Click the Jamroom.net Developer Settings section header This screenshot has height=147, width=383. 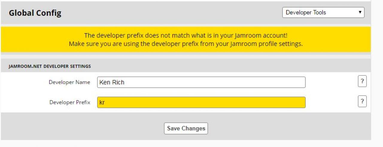[x=50, y=66]
